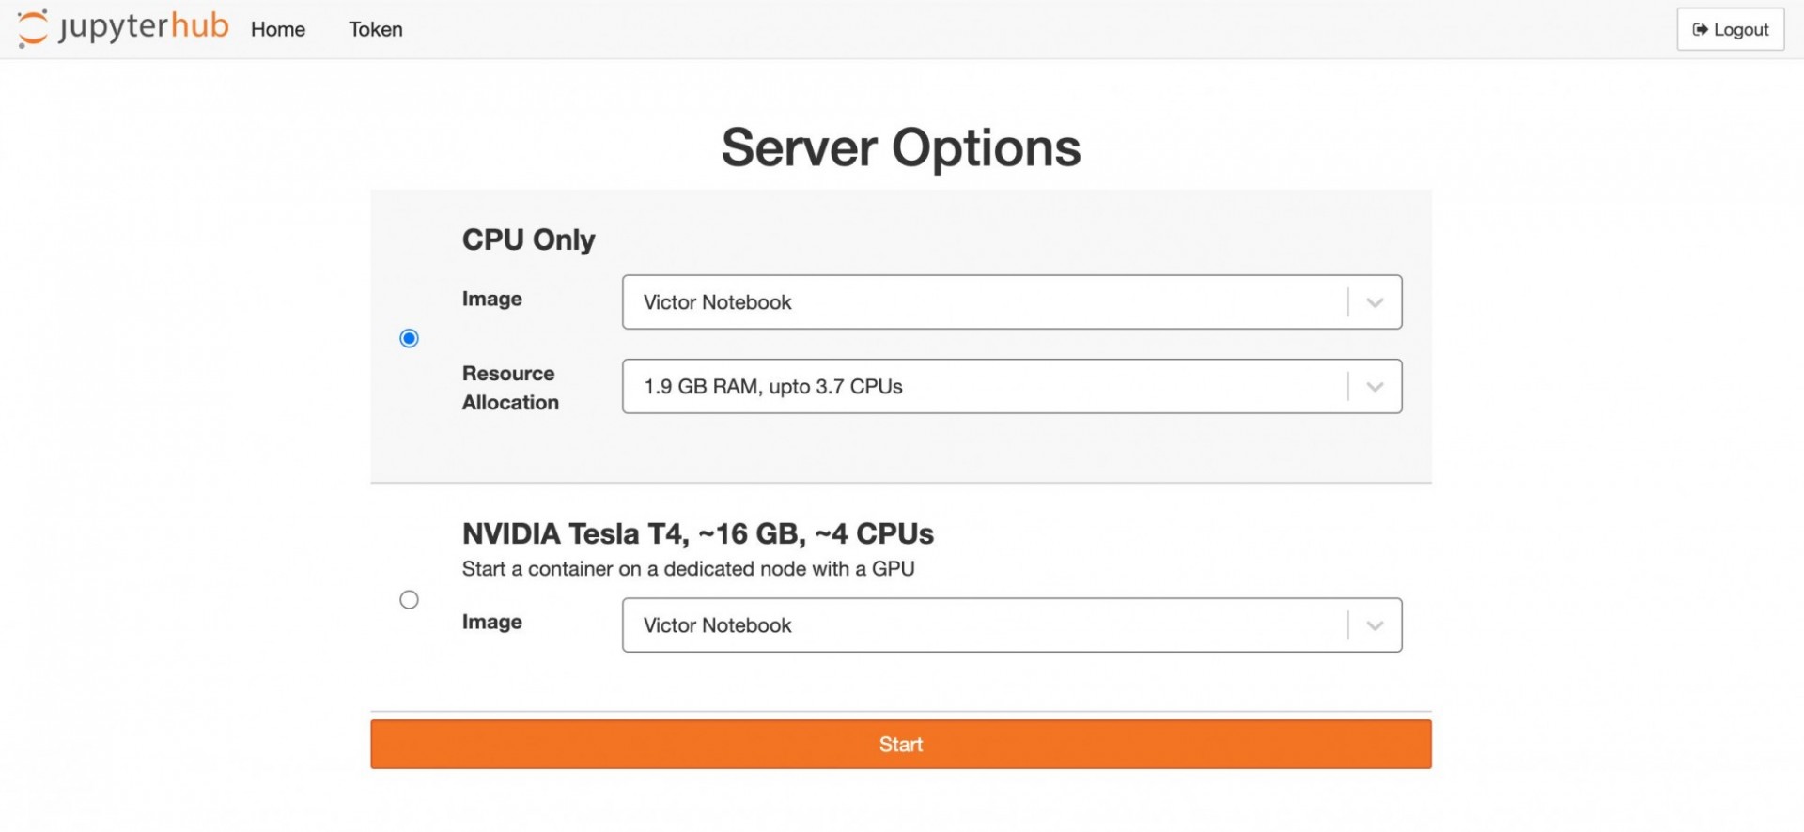Click the "NVIDIA Tesla T4, ~16 GB, ~4 CPUs" heading
Viewport: 1804px width, 832px height.
click(x=697, y=533)
